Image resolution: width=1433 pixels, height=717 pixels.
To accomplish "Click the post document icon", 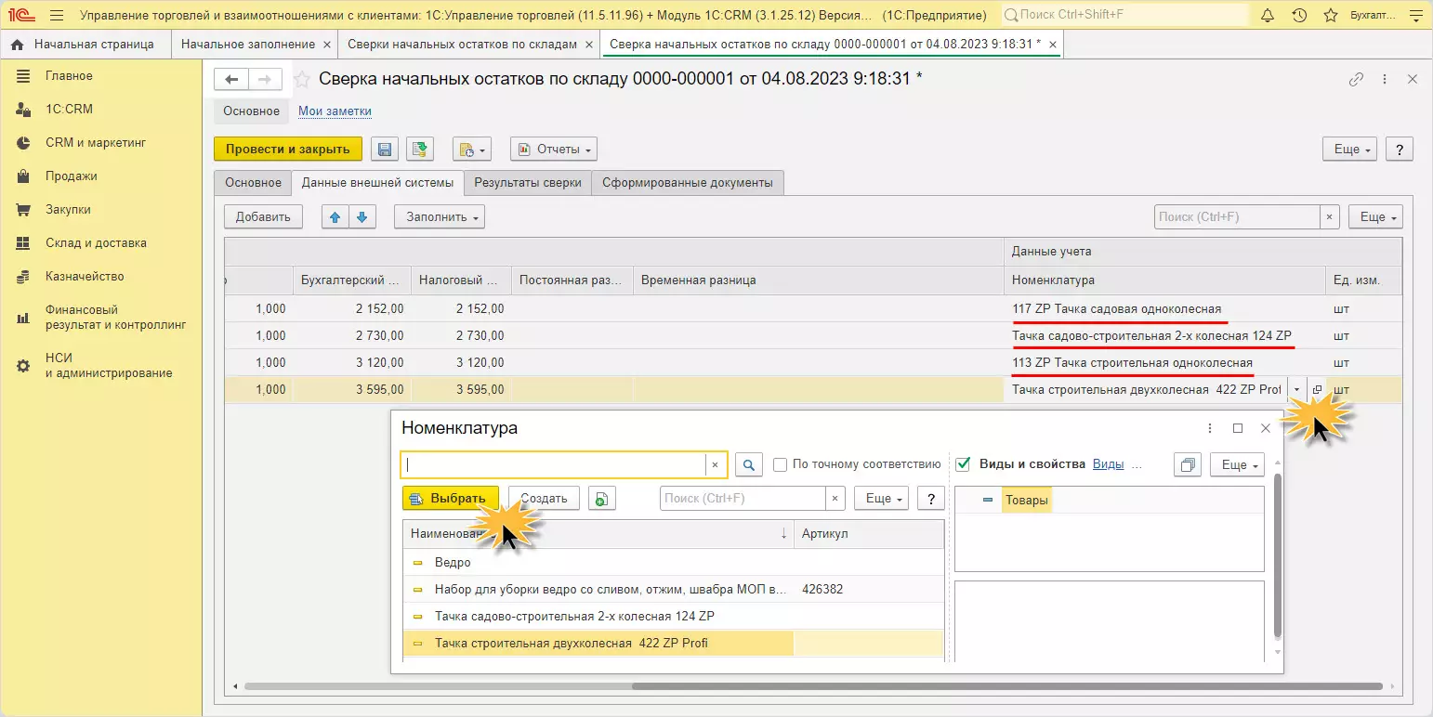I will click(x=420, y=150).
